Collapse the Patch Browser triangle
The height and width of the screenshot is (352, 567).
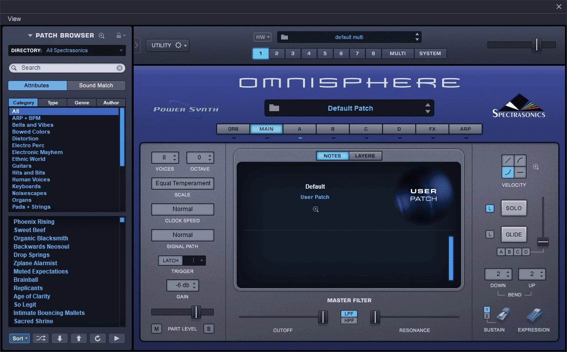[x=30, y=36]
